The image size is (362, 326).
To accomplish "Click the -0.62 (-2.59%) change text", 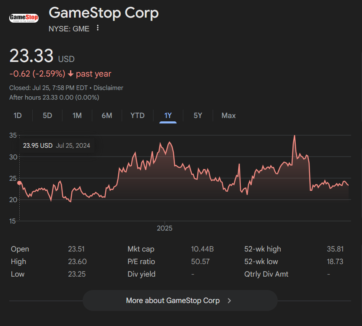I will (37, 74).
